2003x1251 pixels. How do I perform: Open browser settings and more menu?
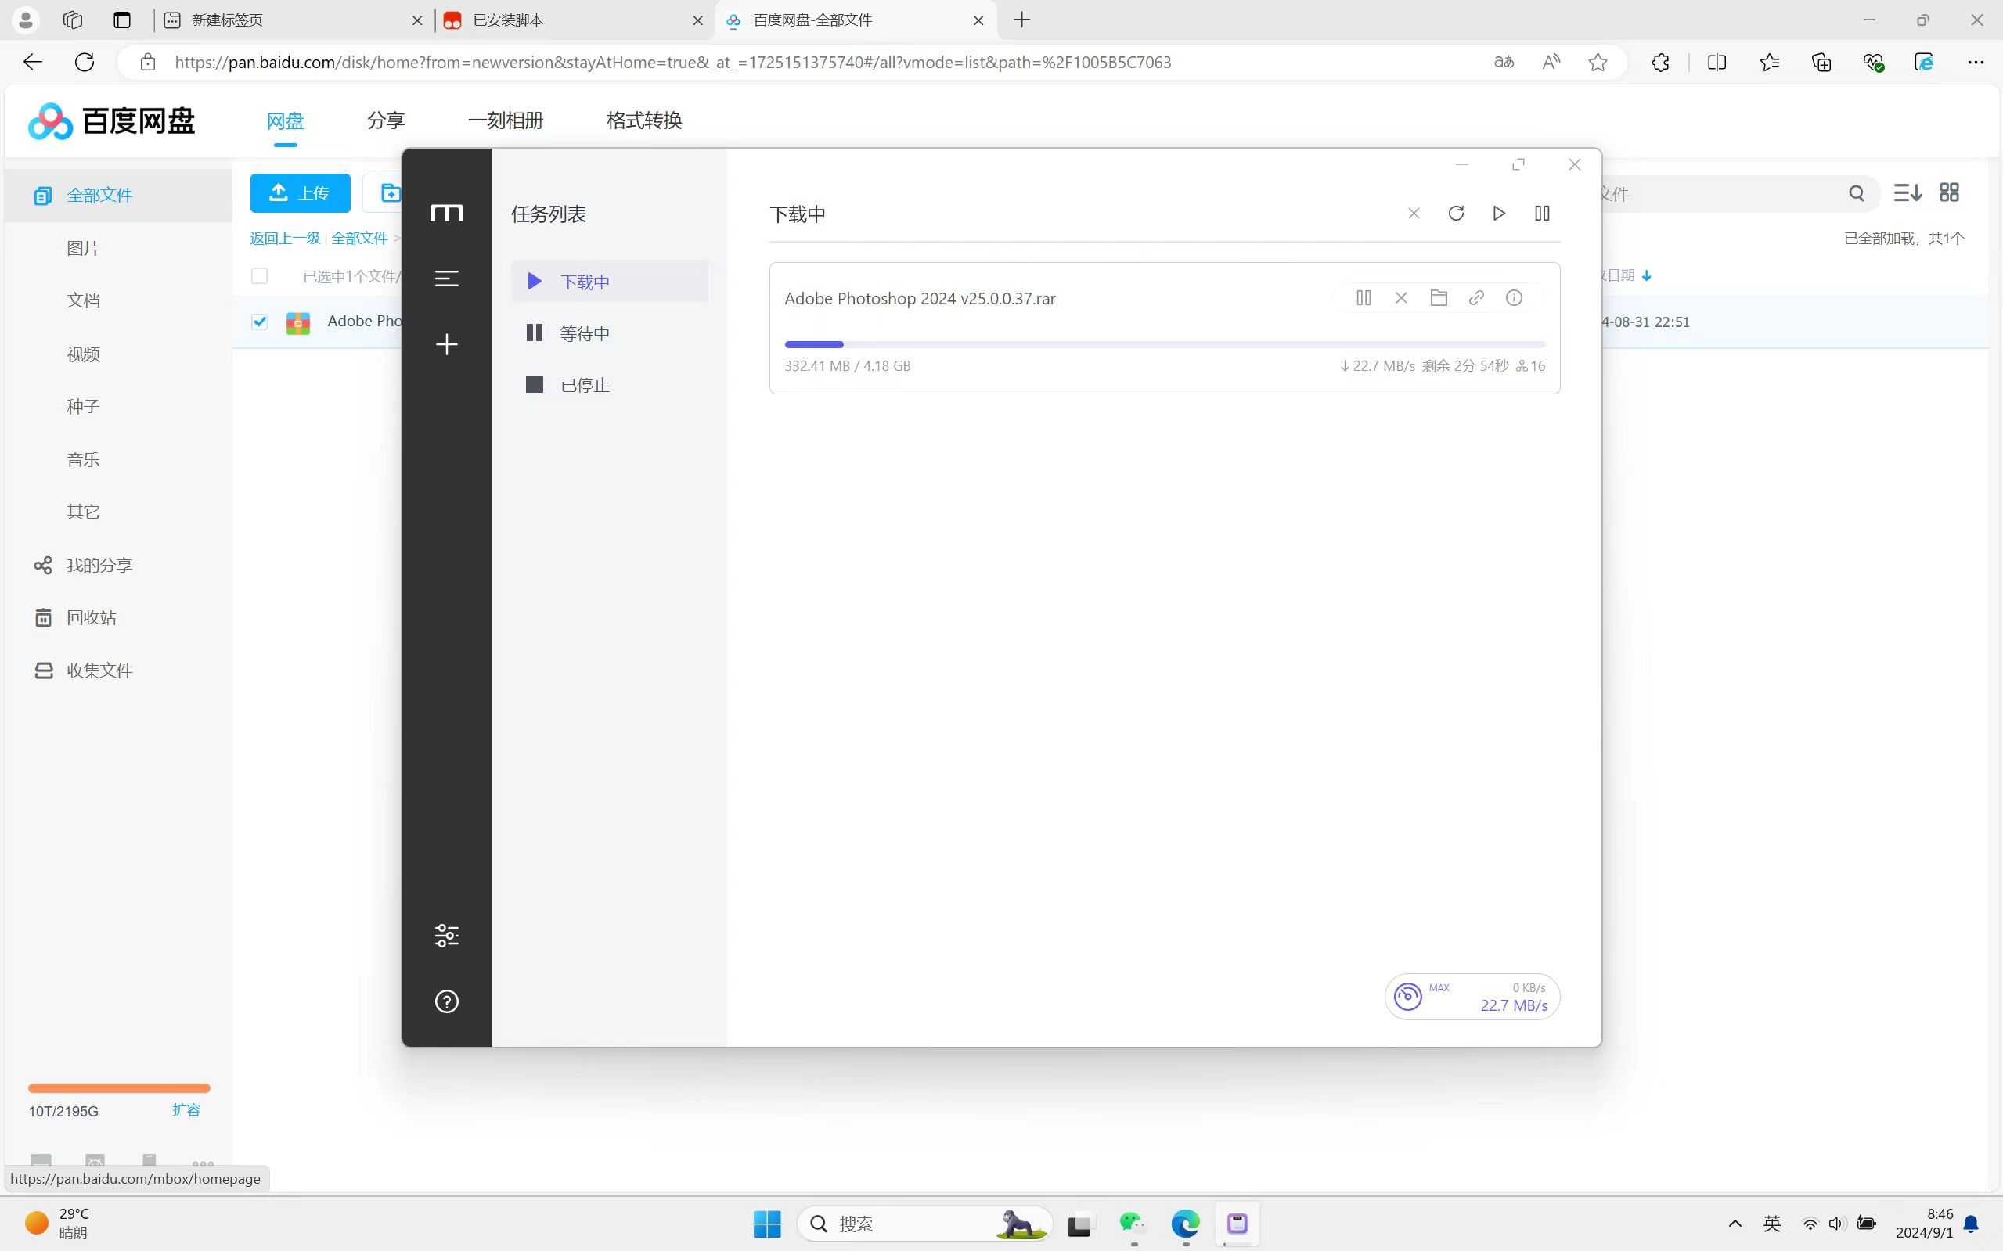[1976, 62]
